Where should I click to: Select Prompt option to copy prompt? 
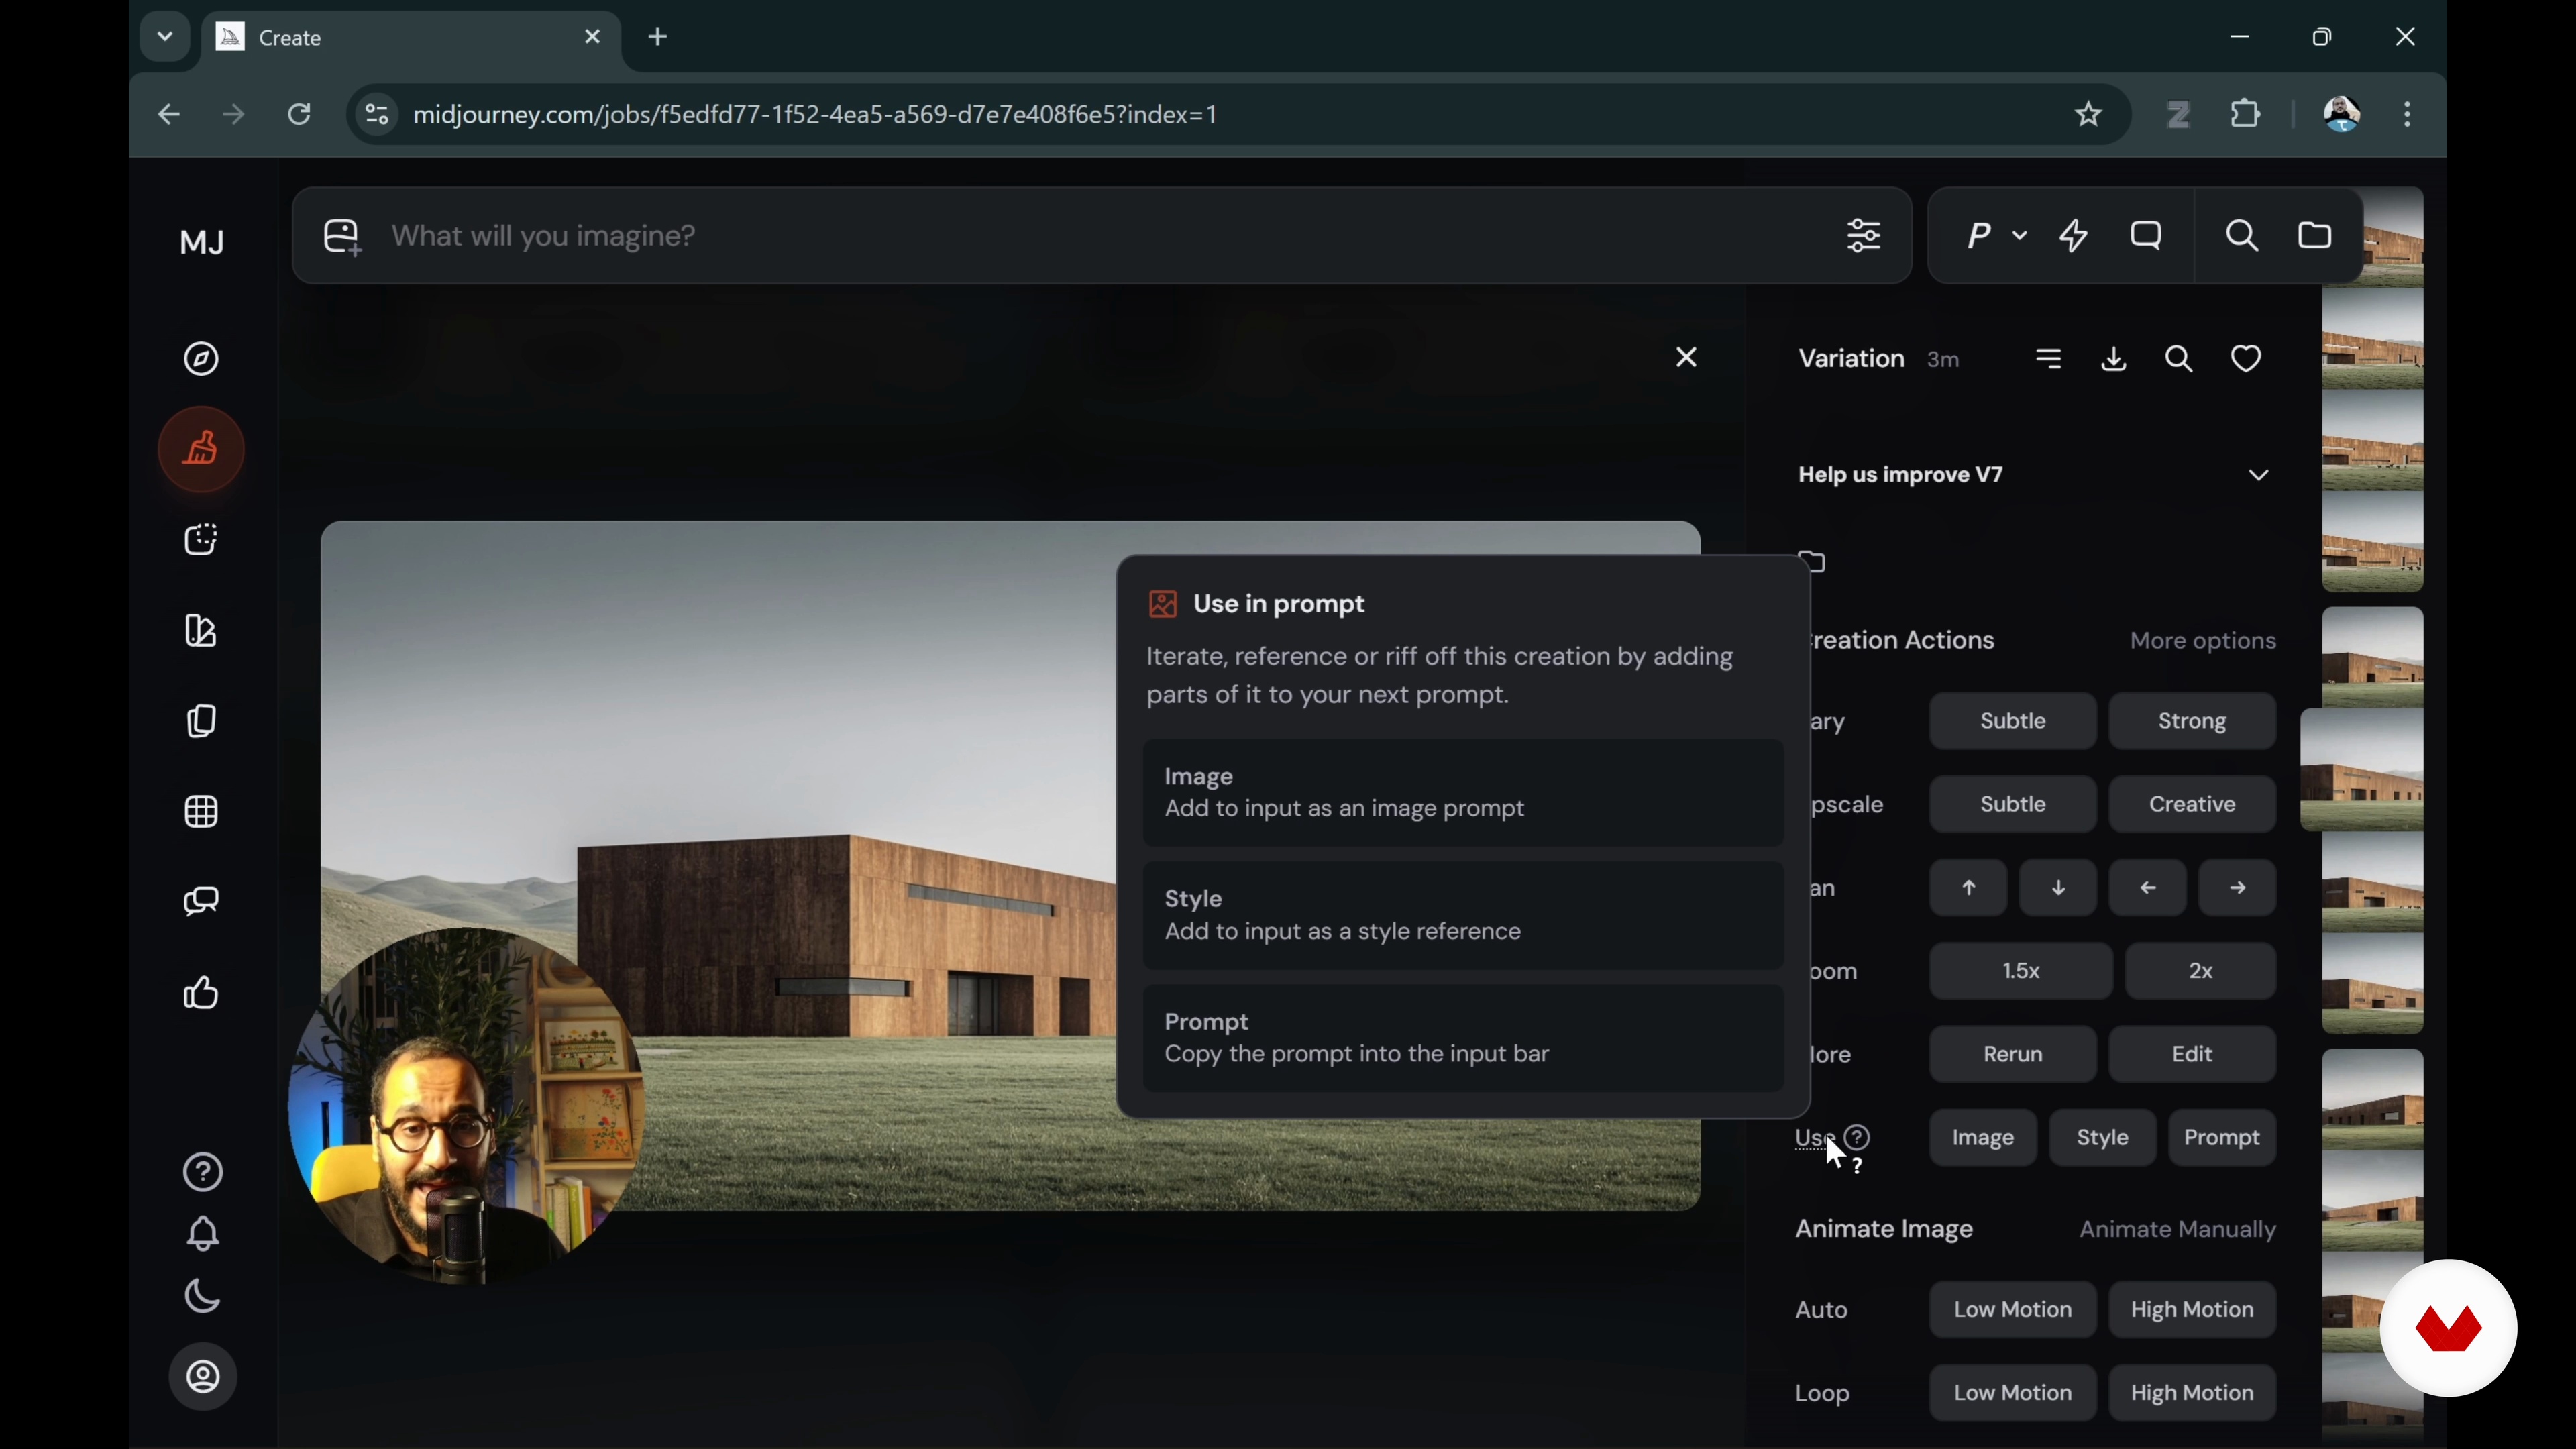1462,1038
